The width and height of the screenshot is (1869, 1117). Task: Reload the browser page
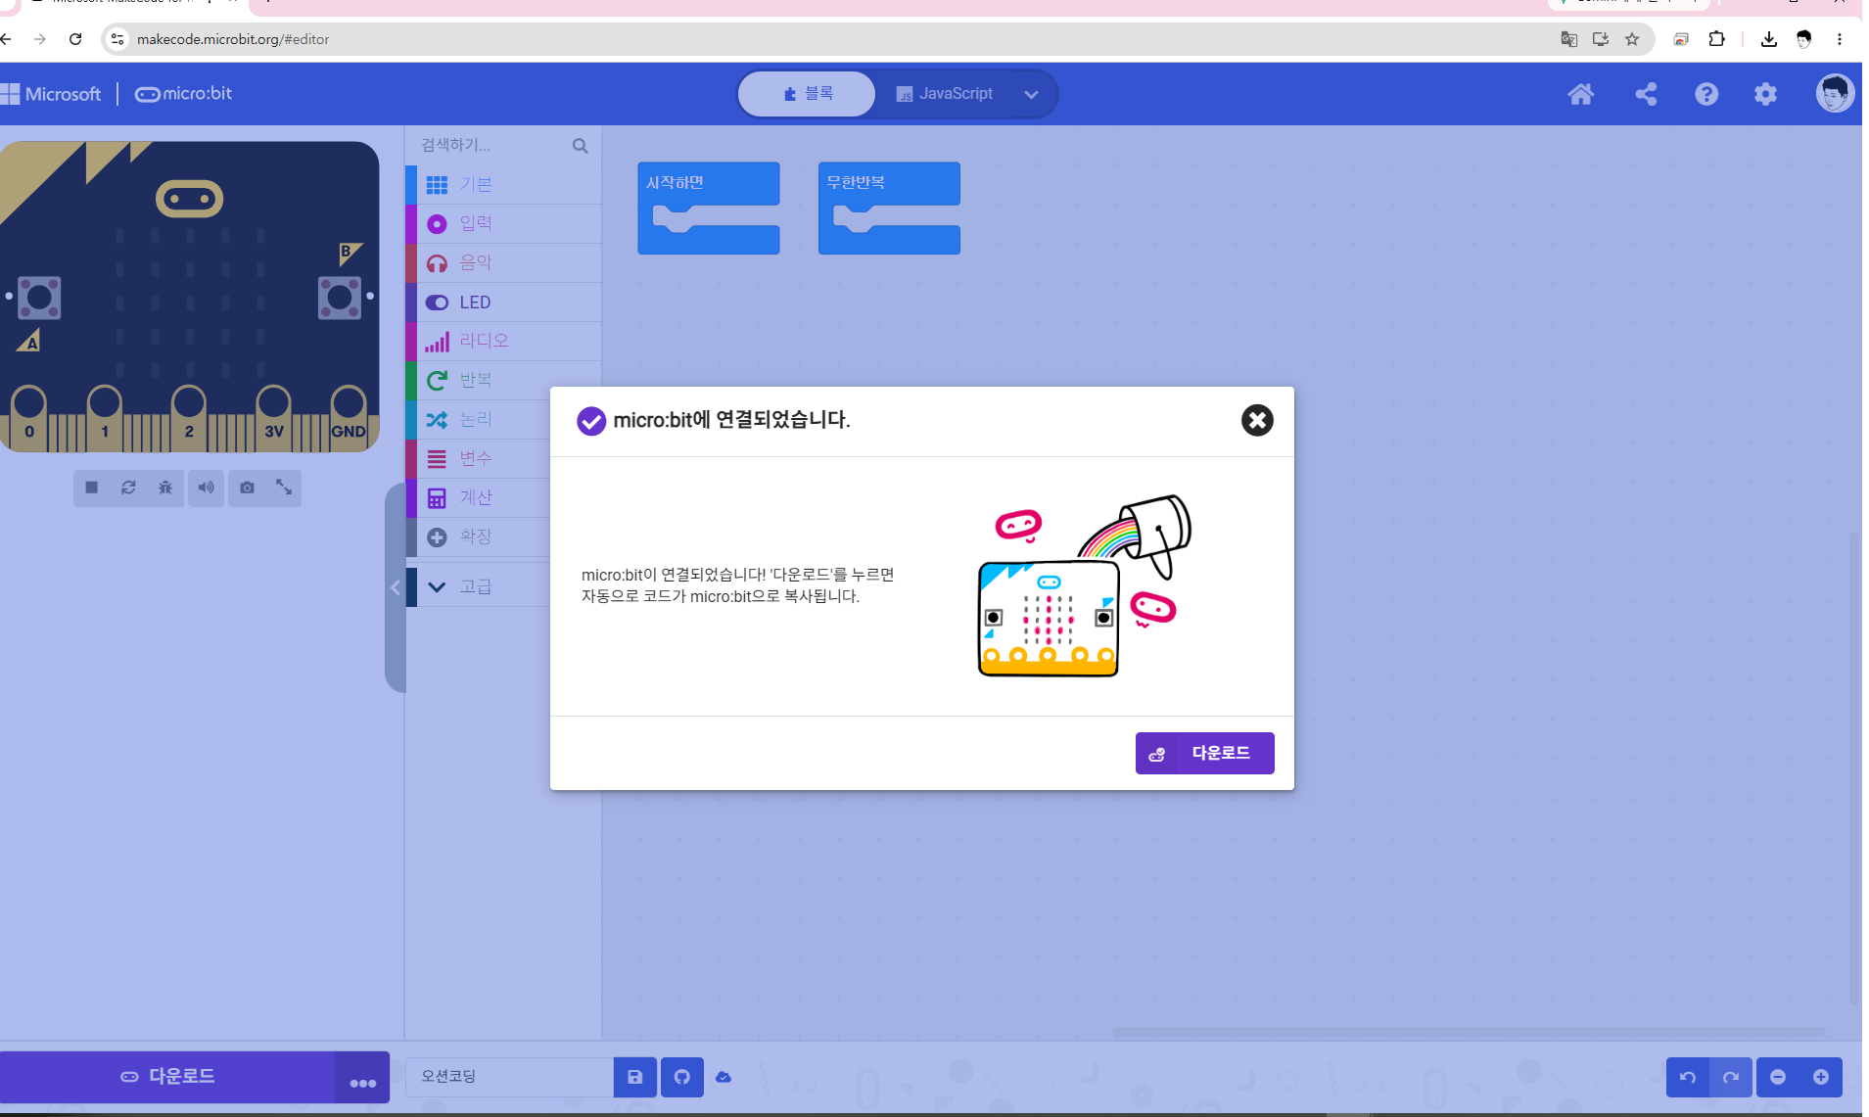pos(75,39)
